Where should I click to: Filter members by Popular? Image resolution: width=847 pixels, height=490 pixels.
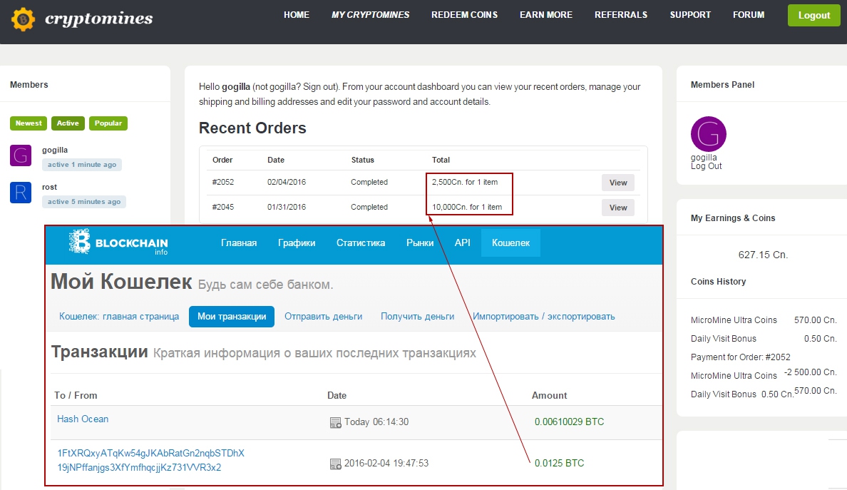pos(108,123)
